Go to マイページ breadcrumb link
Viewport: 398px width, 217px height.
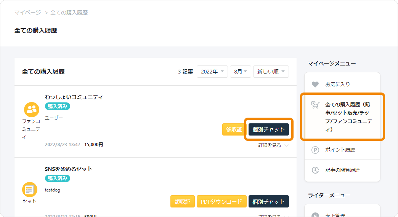27,13
